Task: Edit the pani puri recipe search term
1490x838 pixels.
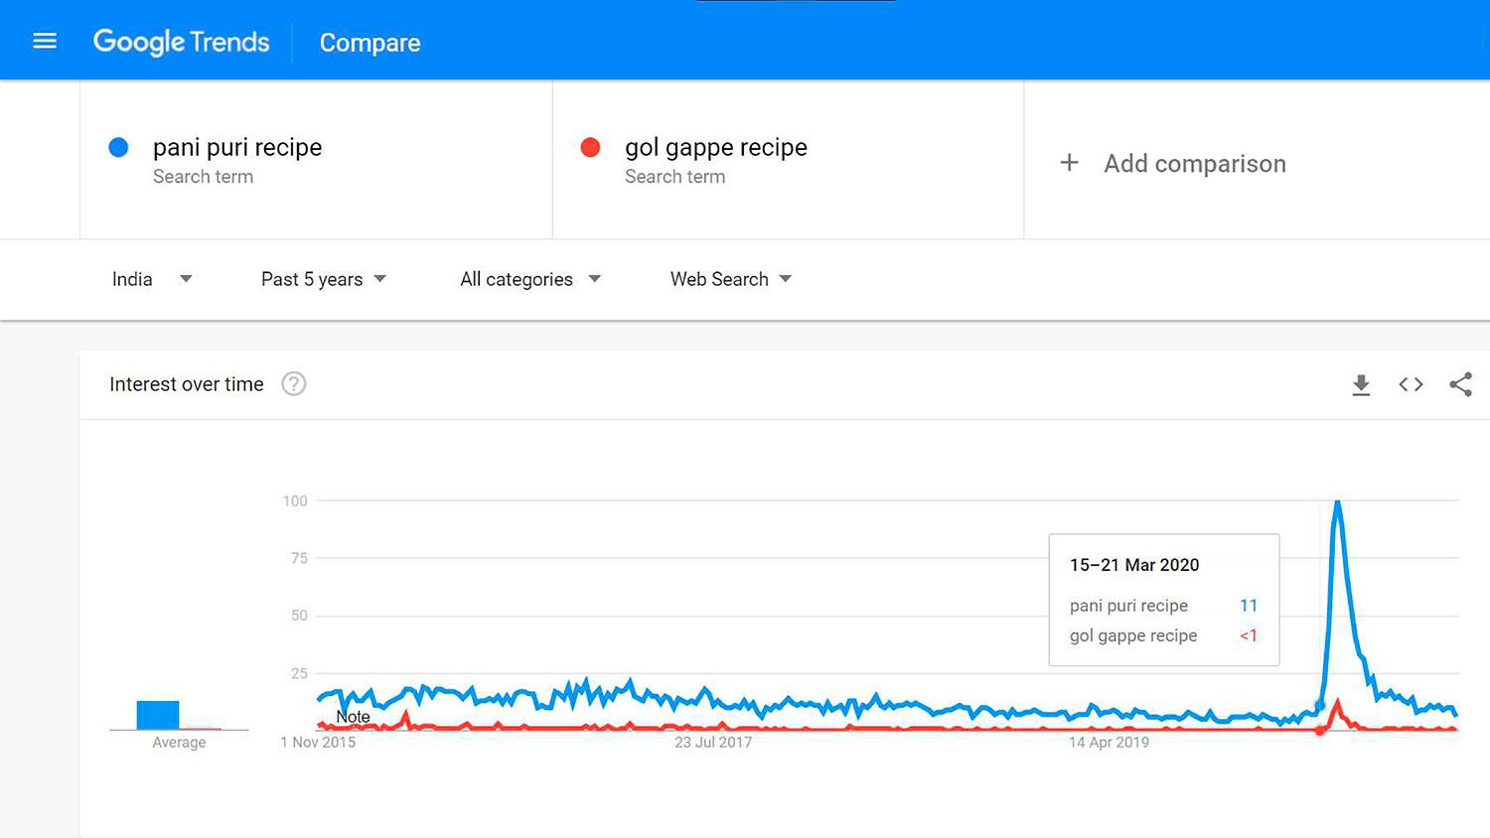Action: [237, 148]
